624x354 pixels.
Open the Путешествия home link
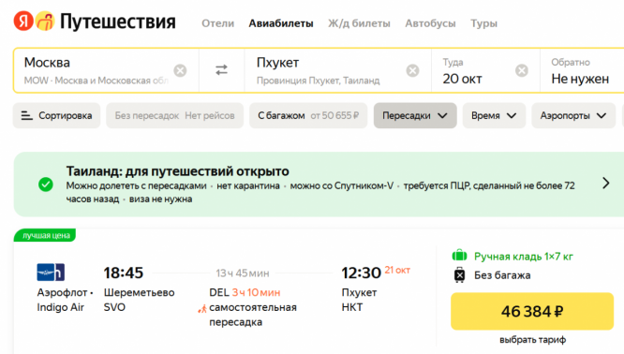118,22
